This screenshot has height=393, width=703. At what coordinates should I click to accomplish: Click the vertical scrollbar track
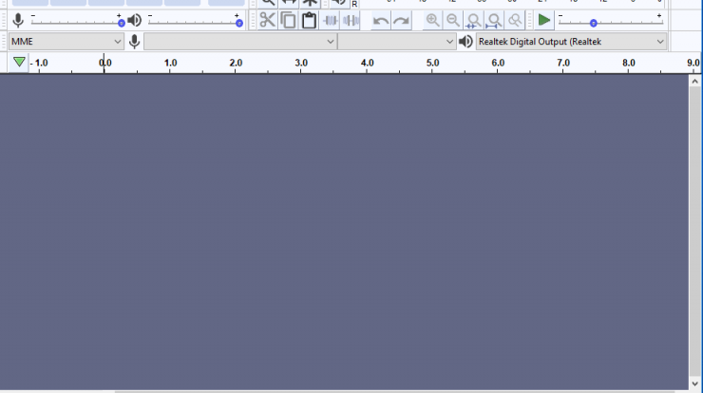tap(694, 233)
